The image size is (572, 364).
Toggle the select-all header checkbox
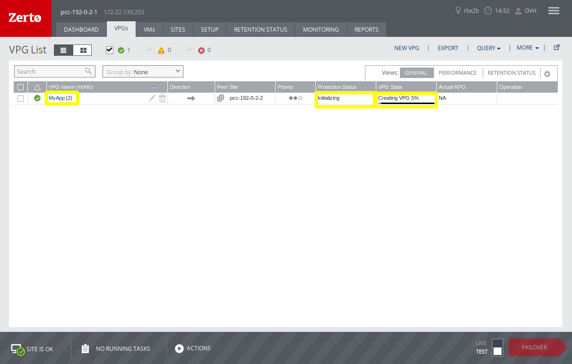click(x=20, y=87)
